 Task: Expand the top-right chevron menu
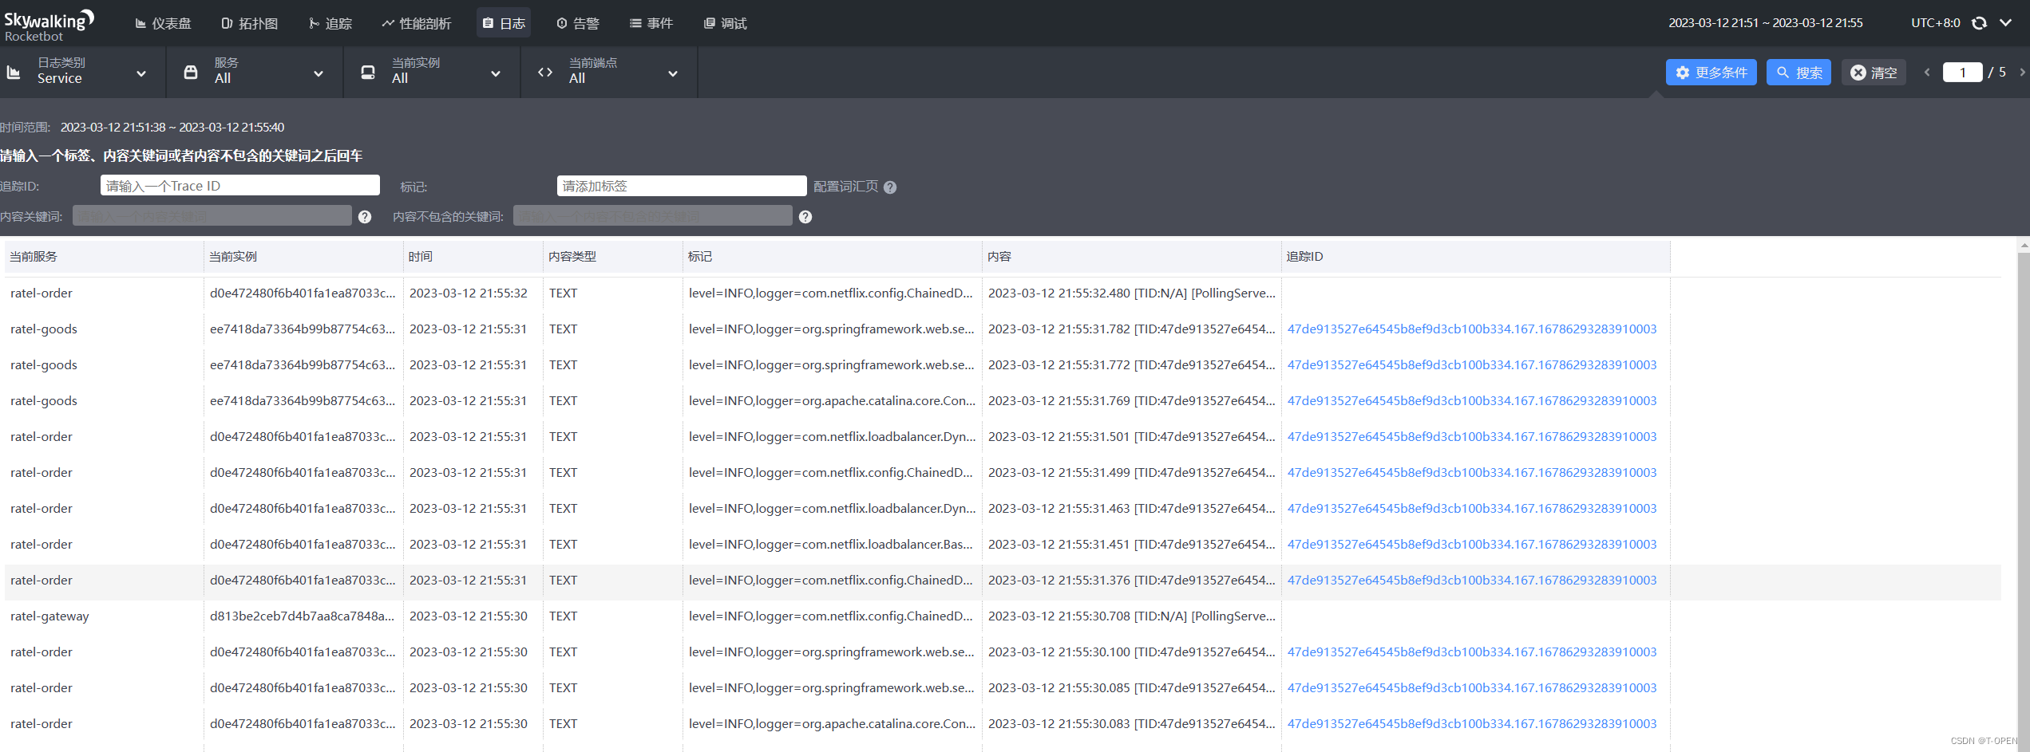coord(2005,23)
